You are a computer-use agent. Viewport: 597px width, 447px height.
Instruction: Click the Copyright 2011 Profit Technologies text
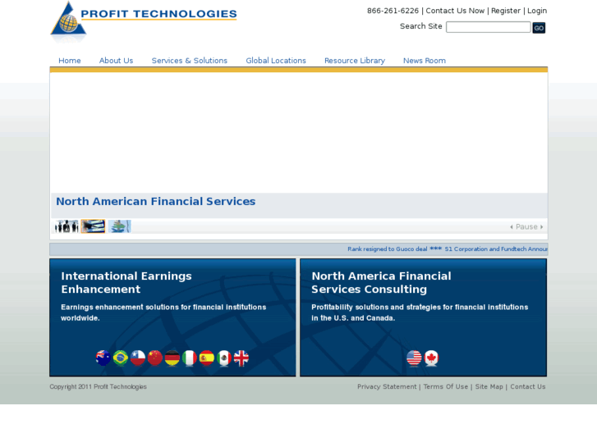point(98,386)
